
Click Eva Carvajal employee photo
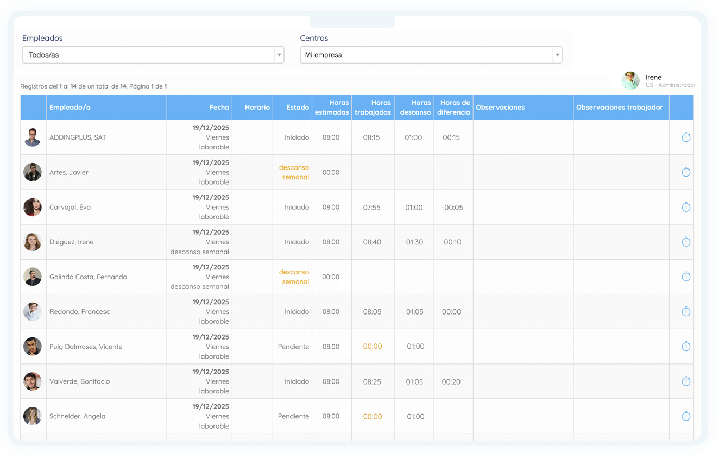tap(33, 207)
